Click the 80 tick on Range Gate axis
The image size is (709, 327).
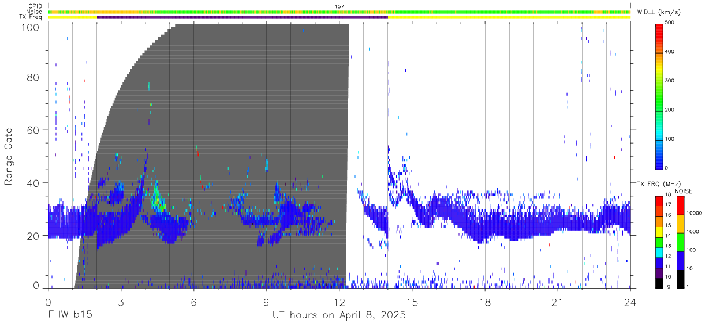pyautogui.click(x=33, y=77)
